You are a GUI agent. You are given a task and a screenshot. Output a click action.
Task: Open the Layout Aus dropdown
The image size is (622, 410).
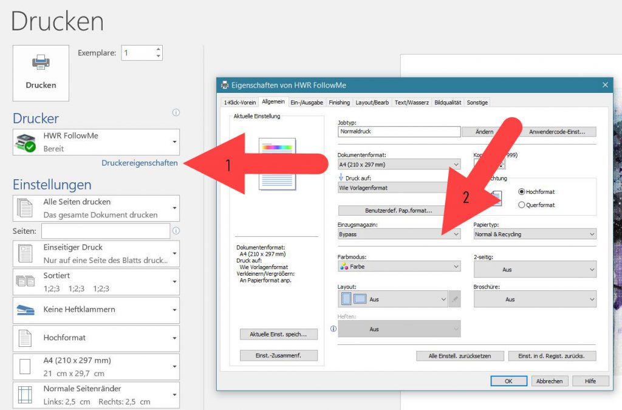point(393,299)
